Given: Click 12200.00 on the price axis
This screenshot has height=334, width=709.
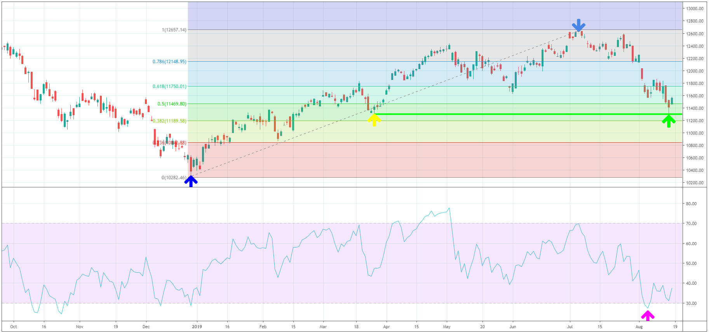Looking at the screenshot, I should point(695,59).
